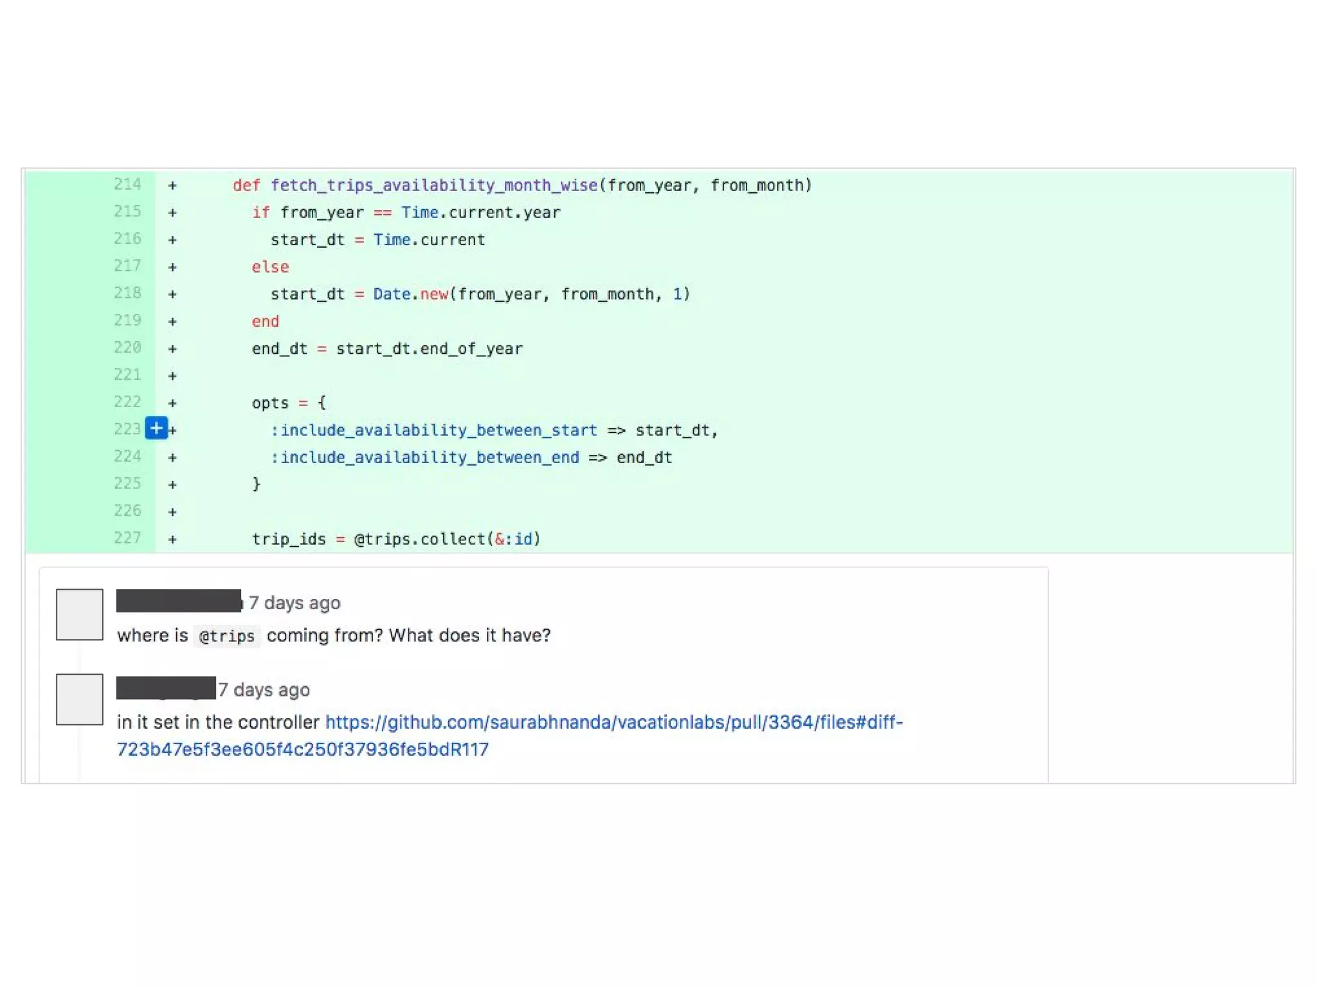Click the :include_availability_between_end symbol

point(425,457)
